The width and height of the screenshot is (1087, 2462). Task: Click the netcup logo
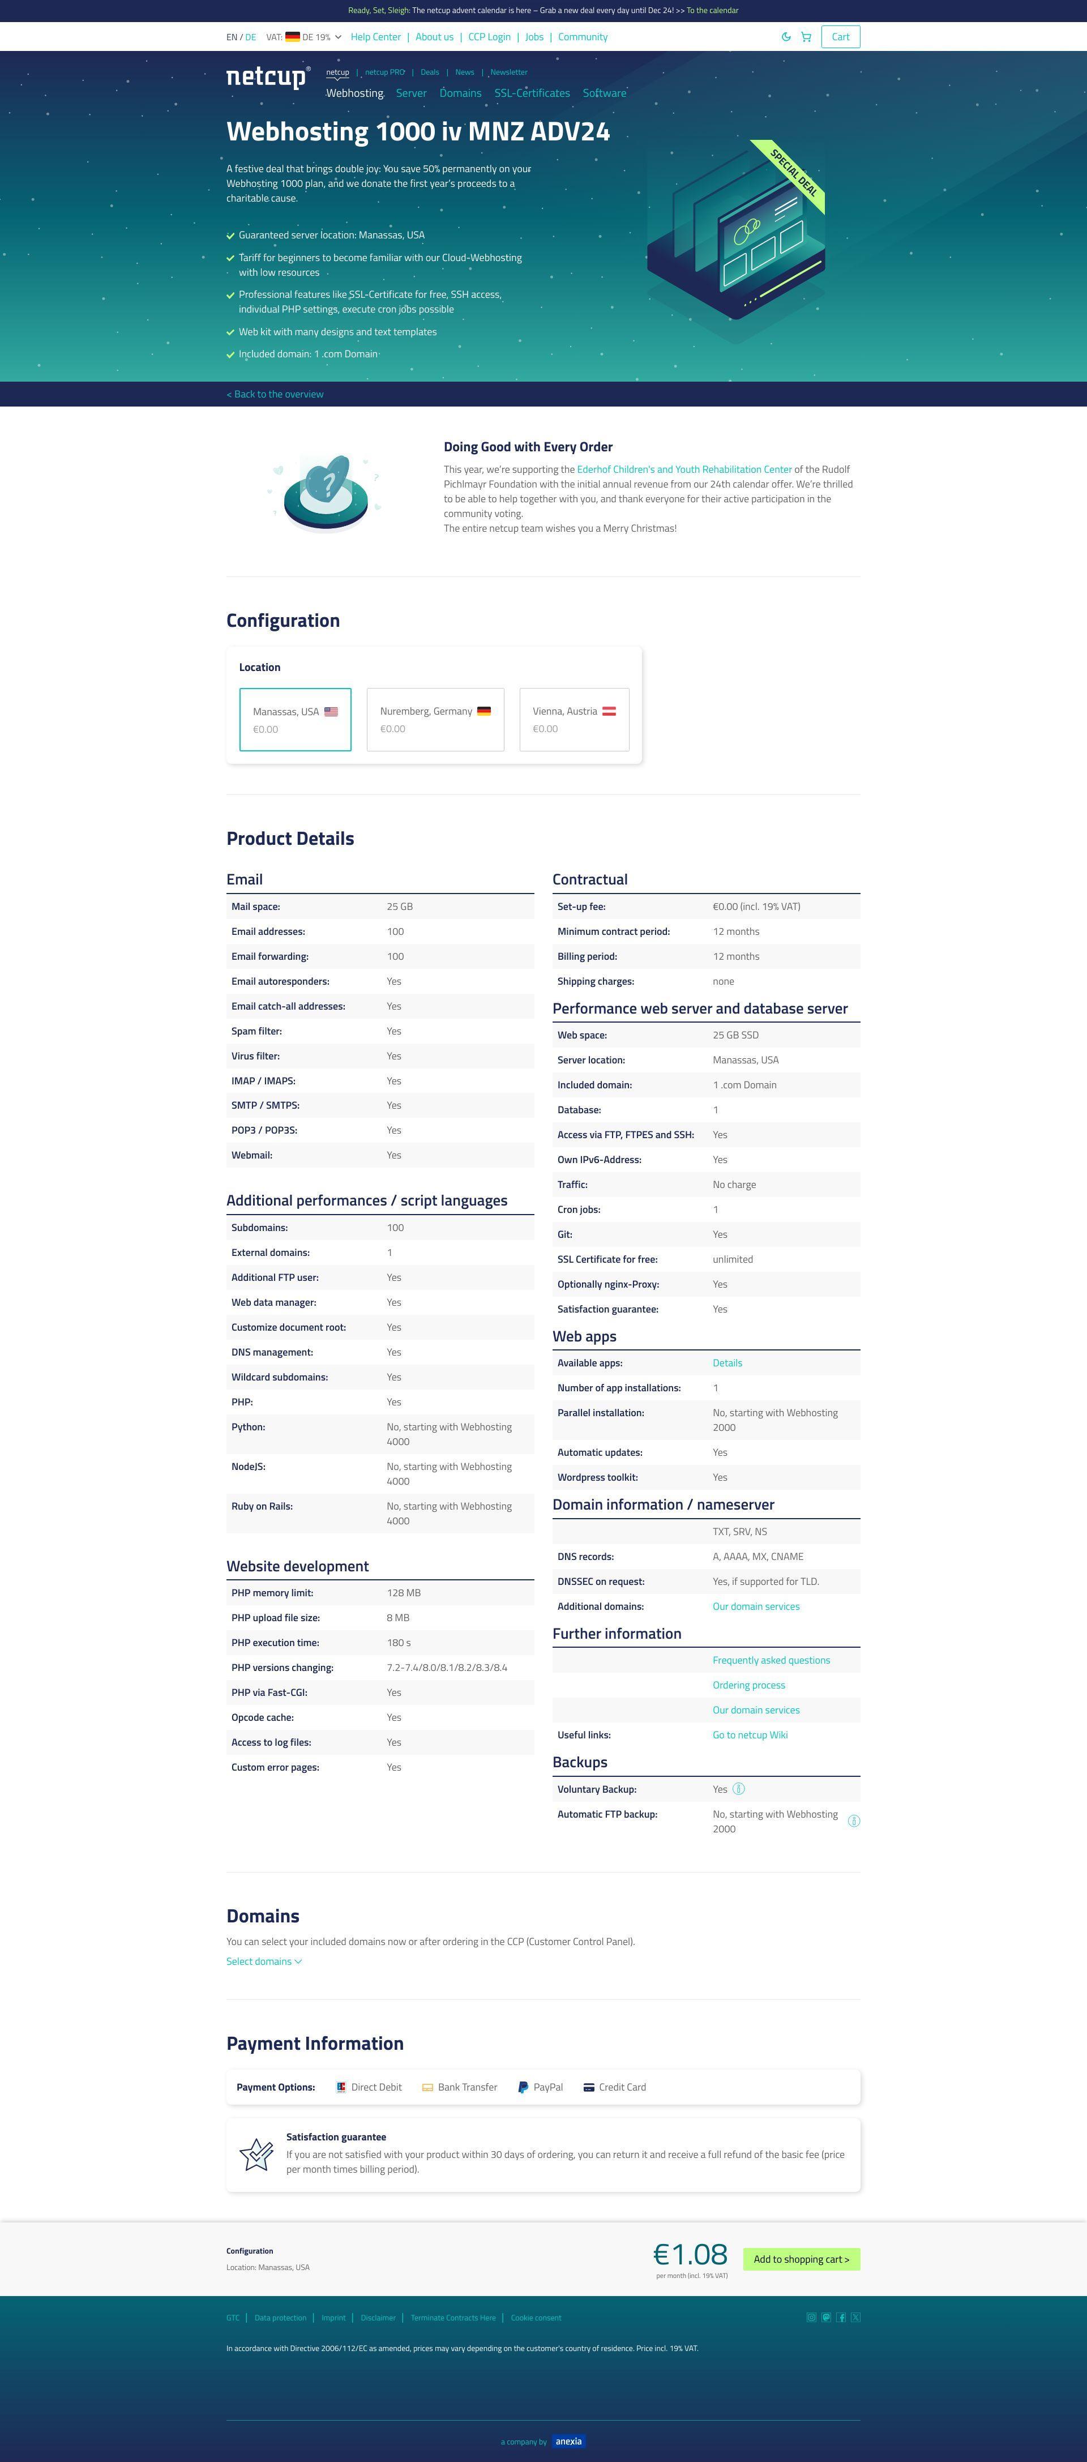[268, 78]
